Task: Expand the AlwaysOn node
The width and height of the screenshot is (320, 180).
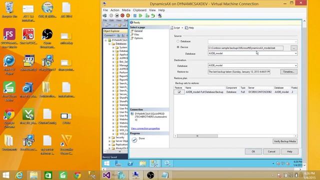Action: [109, 148]
